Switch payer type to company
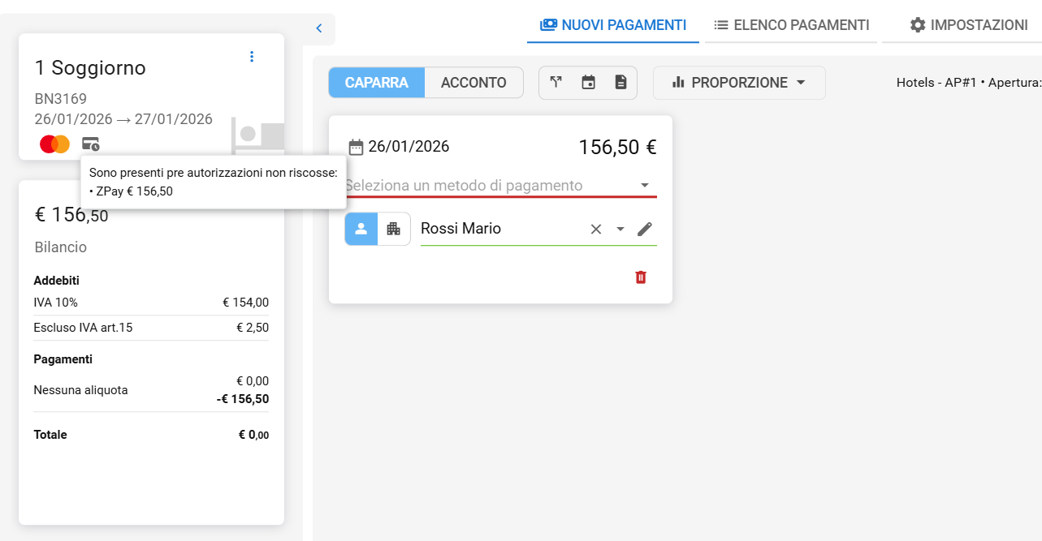The width and height of the screenshot is (1042, 541). 394,229
